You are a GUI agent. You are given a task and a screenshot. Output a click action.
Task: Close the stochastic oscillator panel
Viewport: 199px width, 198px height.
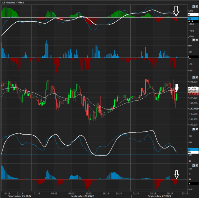point(197,129)
